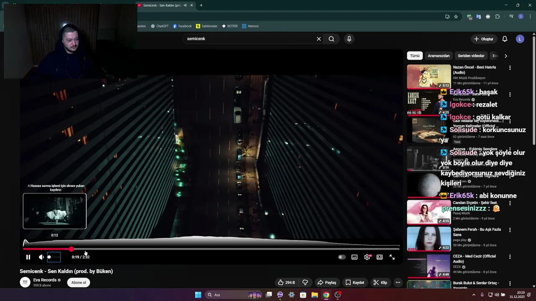
Task: Open YouTube notifications bell
Action: (x=505, y=39)
